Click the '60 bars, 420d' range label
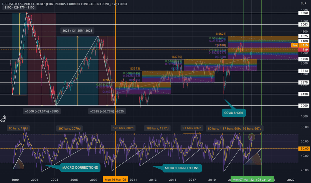The width and height of the screenshot is (311, 183). coord(18,128)
